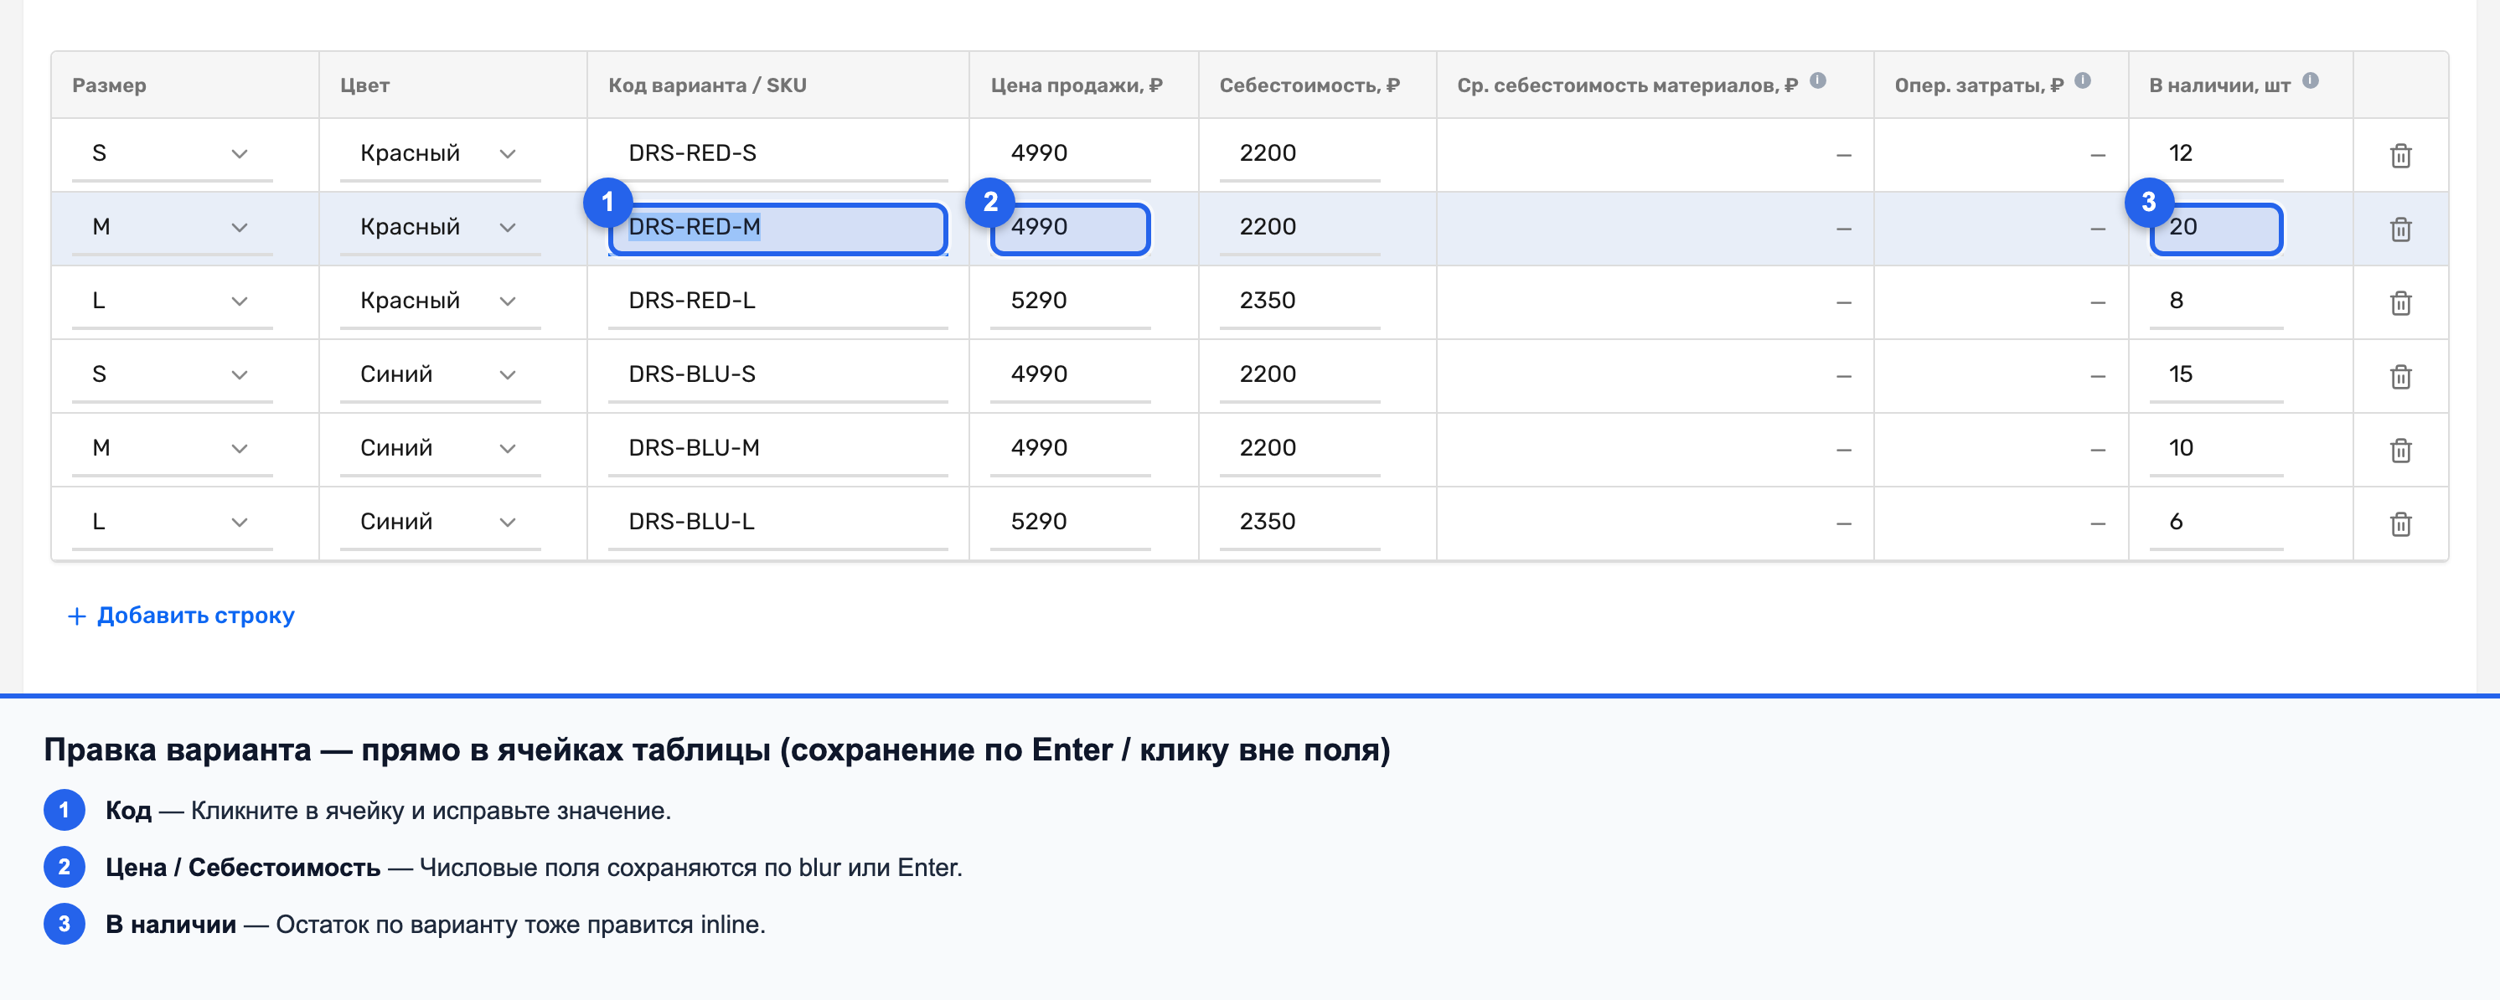Image resolution: width=2500 pixels, height=1000 pixels.
Task: Edit SKU field DRS-RED-L
Action: (x=777, y=302)
